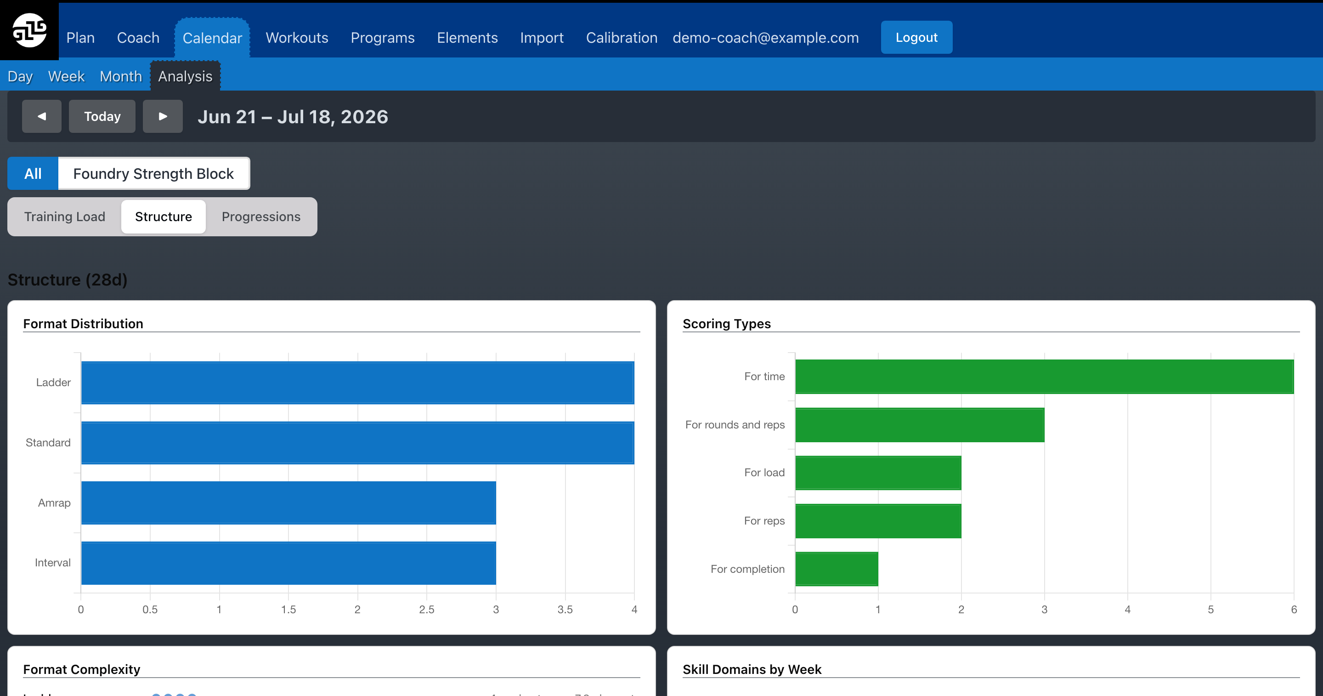Viewport: 1323px width, 696px height.
Task: Click the For completion bar
Action: click(x=837, y=569)
